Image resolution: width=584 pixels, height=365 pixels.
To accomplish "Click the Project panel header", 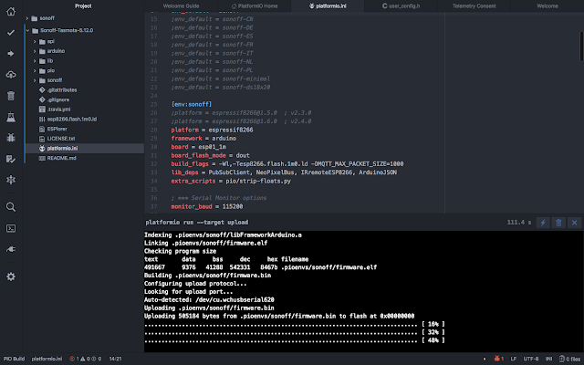I will point(83,6).
